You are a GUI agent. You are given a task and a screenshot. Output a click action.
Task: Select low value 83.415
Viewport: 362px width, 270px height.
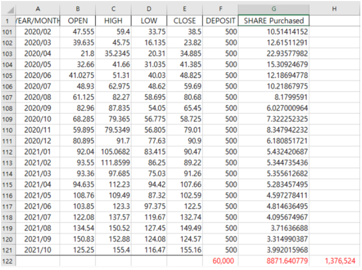tap(149, 152)
